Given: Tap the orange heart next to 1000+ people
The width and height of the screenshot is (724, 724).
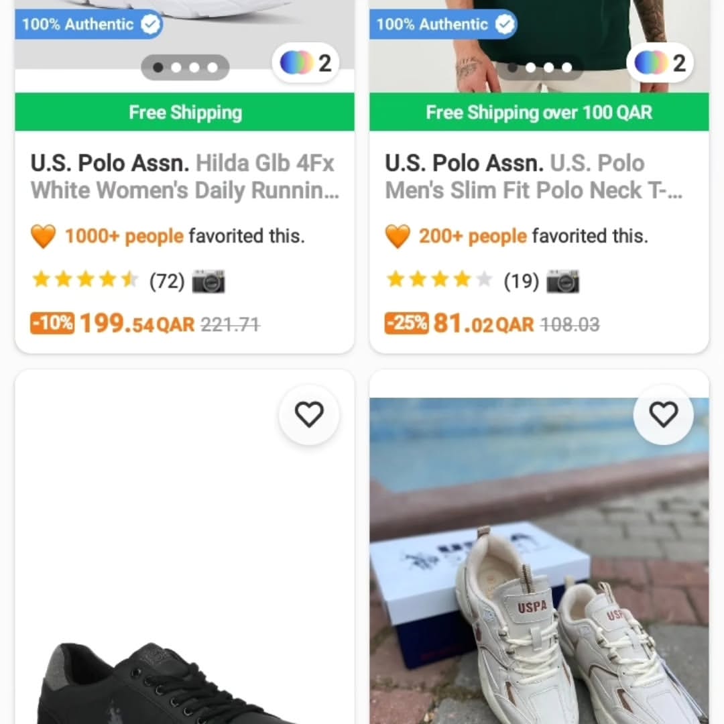Looking at the screenshot, I should [44, 236].
